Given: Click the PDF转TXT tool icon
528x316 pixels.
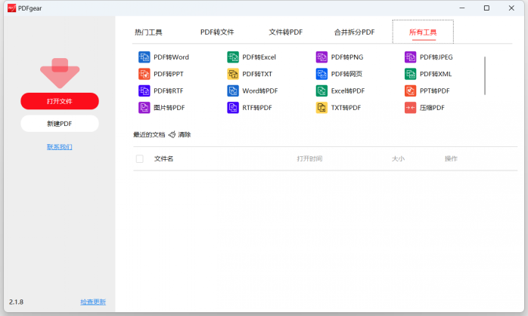Looking at the screenshot, I should coord(233,74).
